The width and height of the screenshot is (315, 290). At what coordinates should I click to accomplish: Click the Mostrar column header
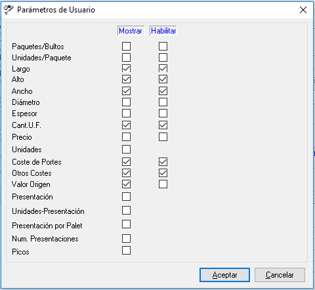(x=131, y=31)
